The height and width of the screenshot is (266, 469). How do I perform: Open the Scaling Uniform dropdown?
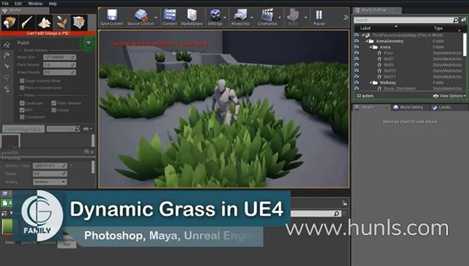click(50, 182)
